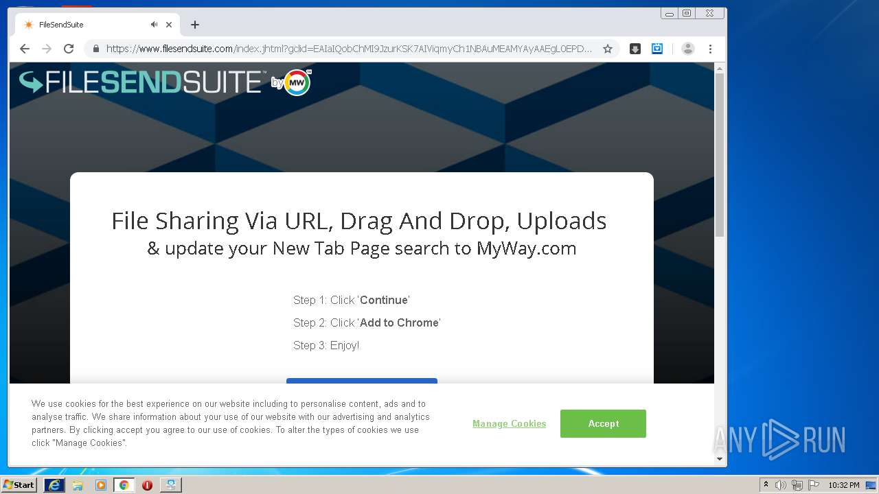Maximize the Chrome window
The width and height of the screenshot is (879, 494).
pos(687,13)
